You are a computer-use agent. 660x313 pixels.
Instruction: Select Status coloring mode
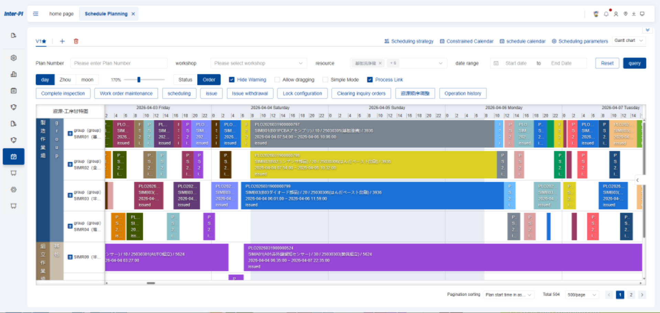(185, 80)
